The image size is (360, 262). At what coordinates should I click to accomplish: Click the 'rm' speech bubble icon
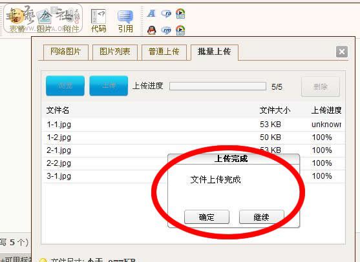click(x=166, y=30)
